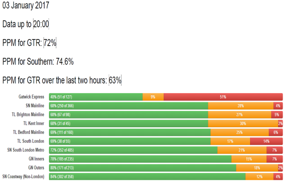Click the 72% GTR PPM field
288x188 pixels.
click(x=50, y=43)
